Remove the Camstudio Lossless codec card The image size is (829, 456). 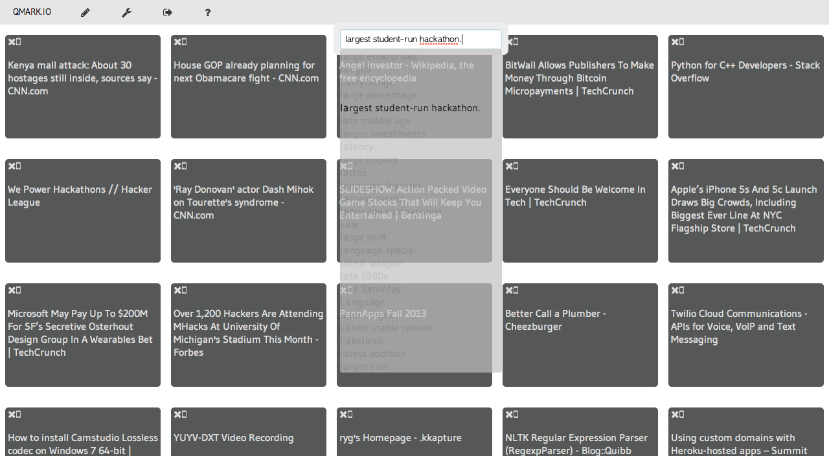click(11, 415)
